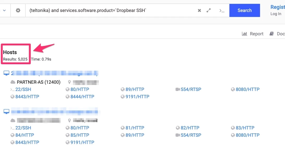285x151 pixels.
Task: Click the Register link
Action: (277, 7)
